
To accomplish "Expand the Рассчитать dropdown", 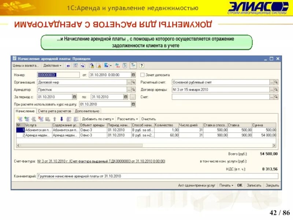I will coord(127,119).
